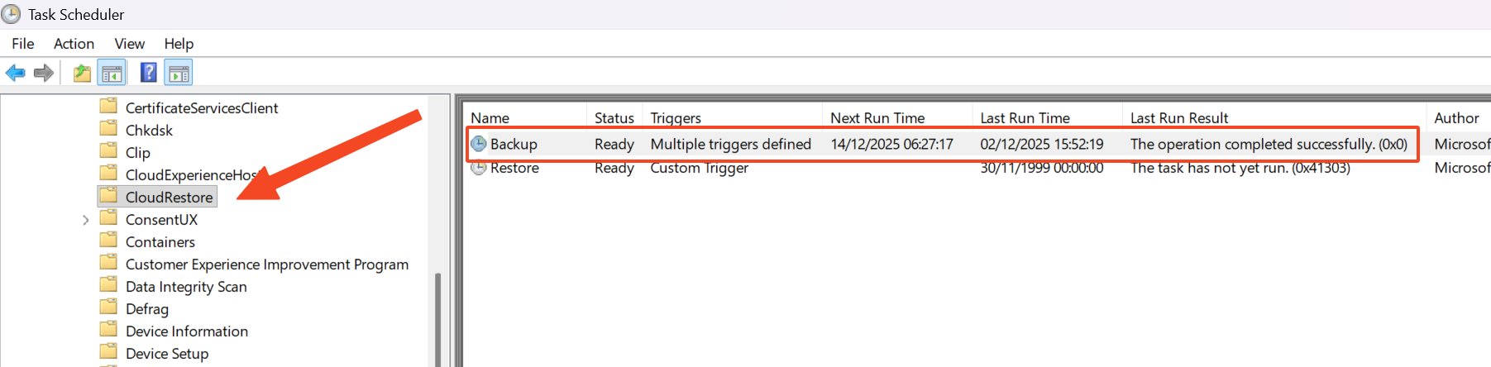Expand the ConsentUX tree node

pos(85,220)
